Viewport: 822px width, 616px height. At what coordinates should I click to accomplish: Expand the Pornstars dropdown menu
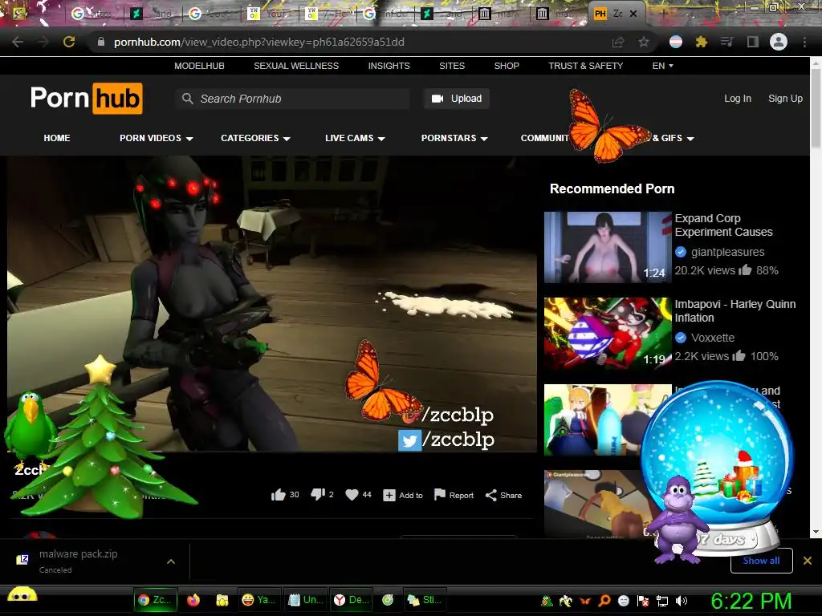[454, 138]
